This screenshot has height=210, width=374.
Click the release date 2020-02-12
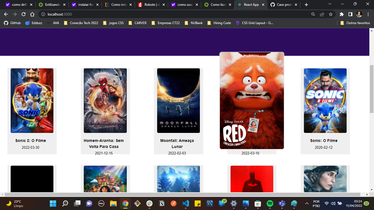coord(324,147)
